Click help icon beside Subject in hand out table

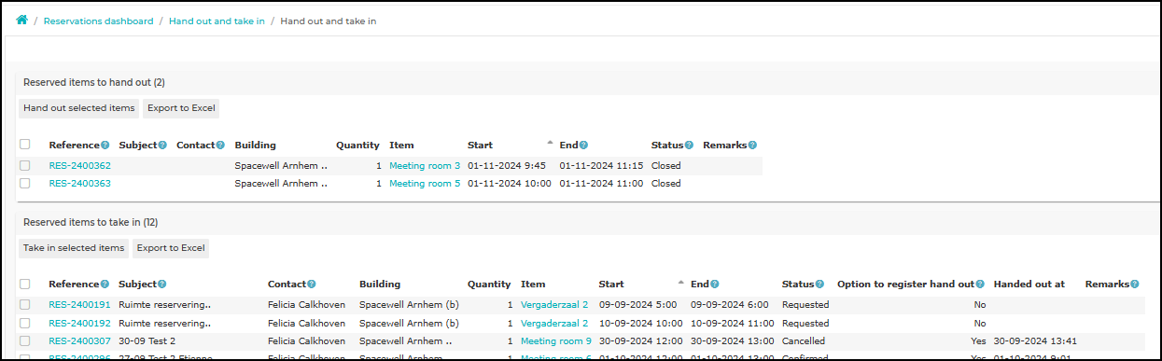click(x=162, y=146)
